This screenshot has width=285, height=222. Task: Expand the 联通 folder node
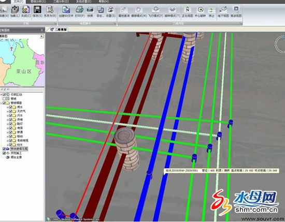click(x=8, y=132)
